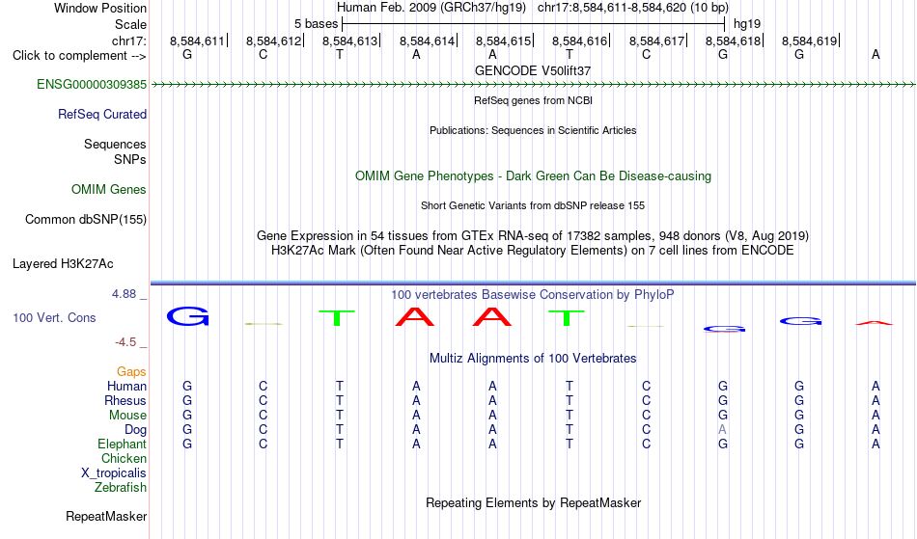Image resolution: width=917 pixels, height=539 pixels.
Task: Click the 'Mouse' species label
Action: point(127,416)
